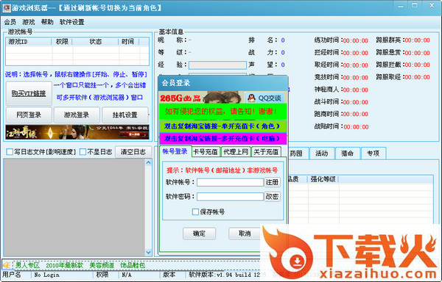Switch to the 代理上网 tab
Viewport: 442px width, 282px height.
(x=236, y=152)
